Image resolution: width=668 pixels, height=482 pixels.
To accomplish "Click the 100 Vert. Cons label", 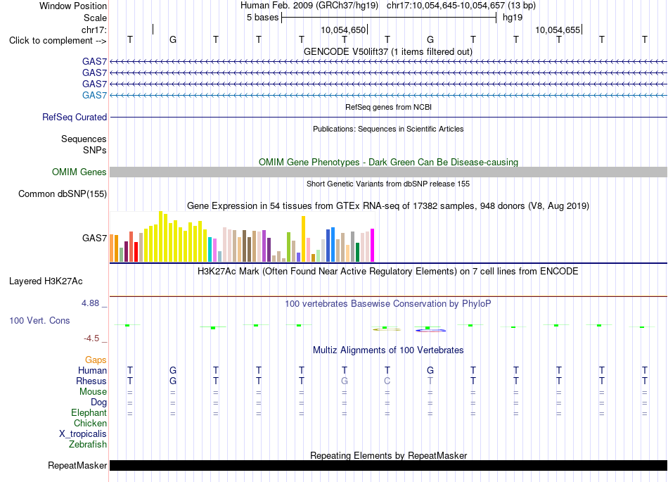I will coord(39,320).
